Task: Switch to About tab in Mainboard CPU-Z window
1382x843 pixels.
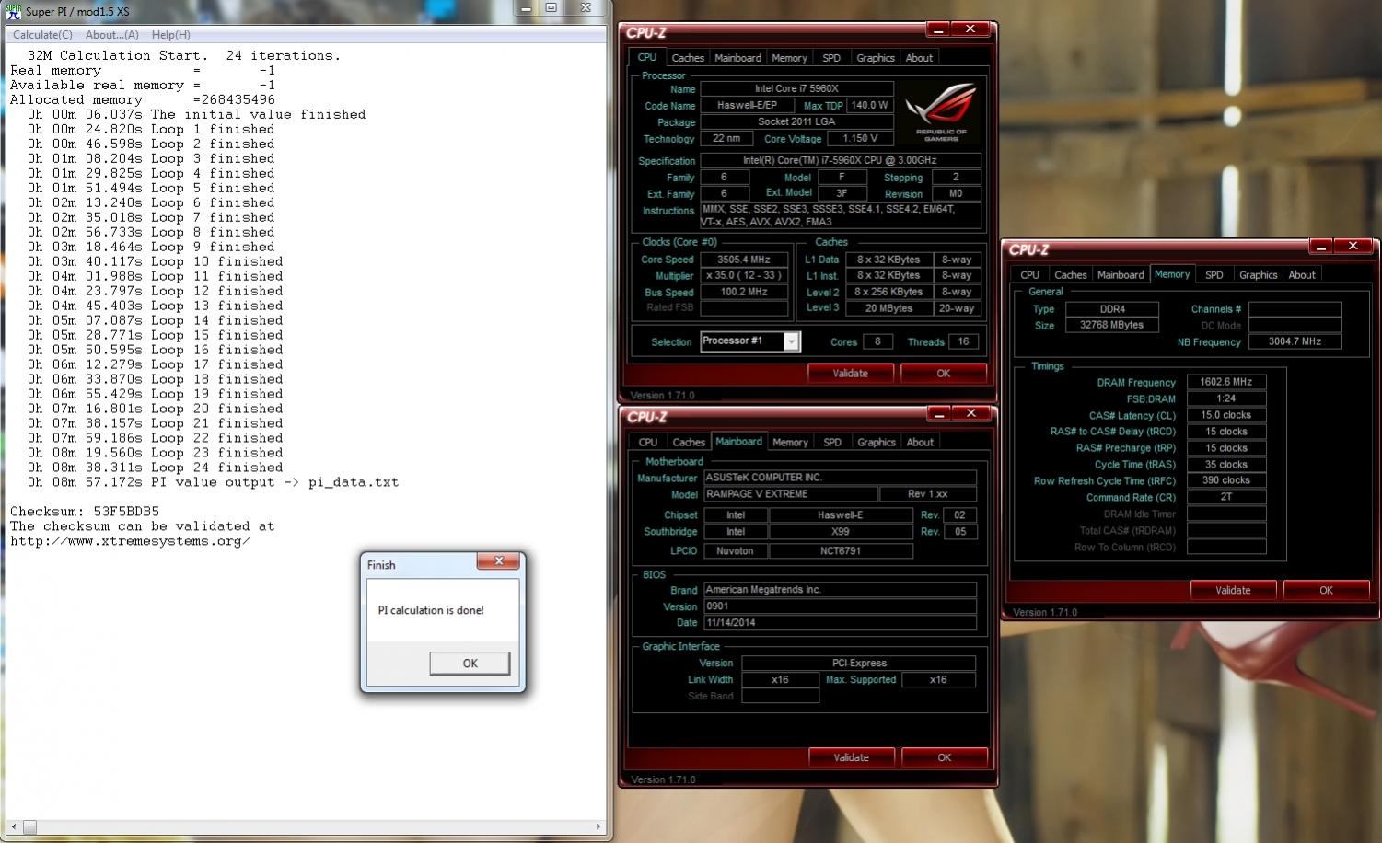Action: (x=920, y=442)
